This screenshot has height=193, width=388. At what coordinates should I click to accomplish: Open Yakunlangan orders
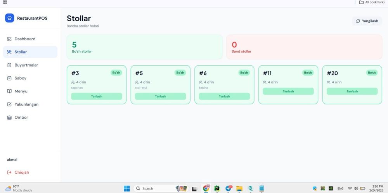pyautogui.click(x=30, y=104)
